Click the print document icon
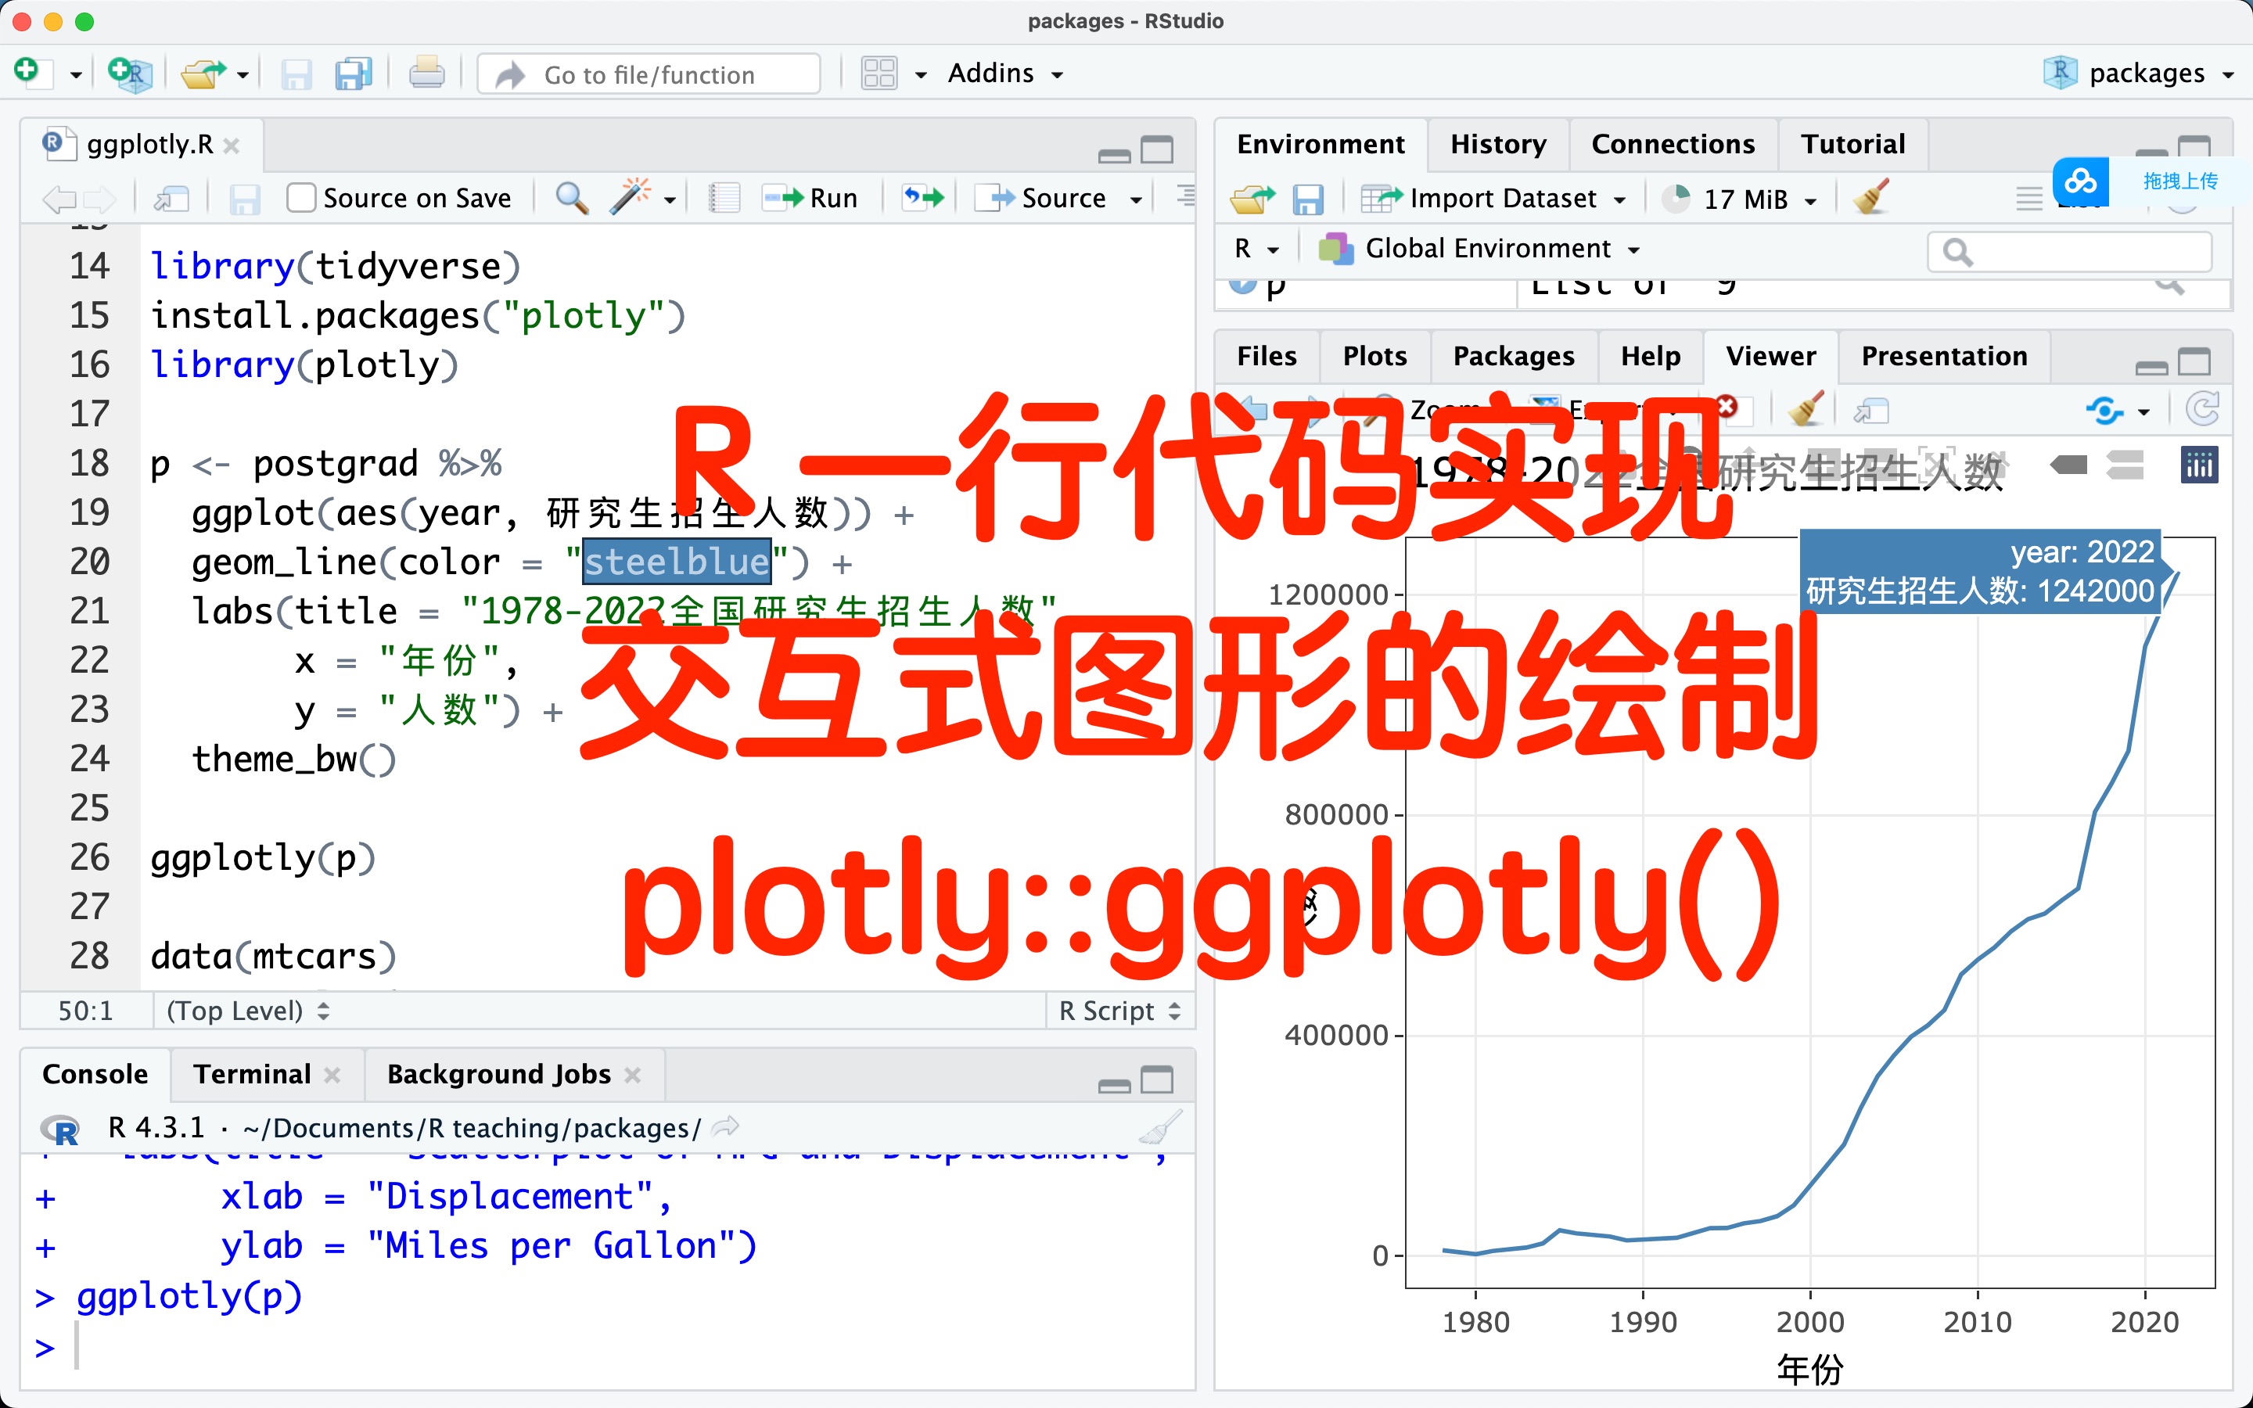The width and height of the screenshot is (2253, 1408). 426,73
